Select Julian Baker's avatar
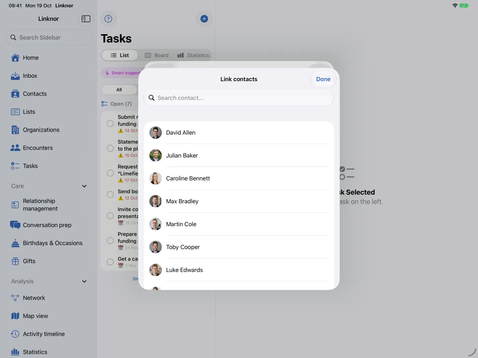 pyautogui.click(x=156, y=155)
